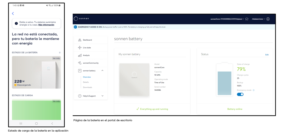This screenshot has width=284, height=135.
Task: Click the '10 kWh' capacity value
Action: (157, 75)
